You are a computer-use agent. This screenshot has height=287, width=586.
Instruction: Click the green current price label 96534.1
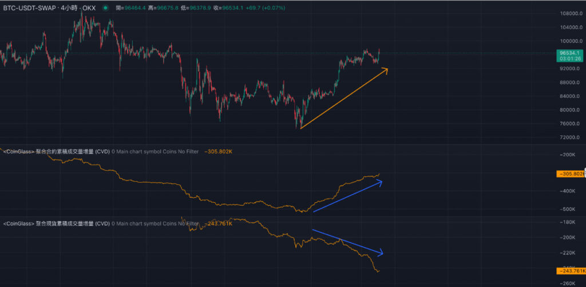(570, 53)
